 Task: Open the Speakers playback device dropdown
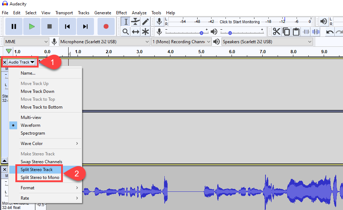[x=266, y=41]
